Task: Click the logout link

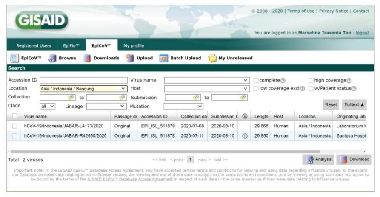Action: (x=363, y=33)
